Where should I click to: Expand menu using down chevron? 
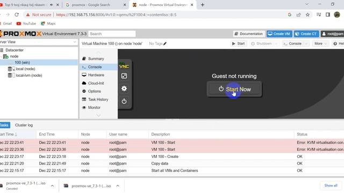point(98,115)
